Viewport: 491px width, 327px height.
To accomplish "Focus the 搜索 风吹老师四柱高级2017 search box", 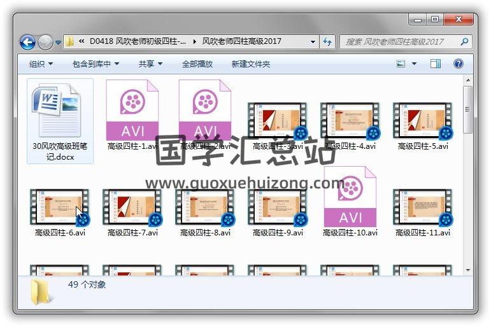I will (406, 41).
